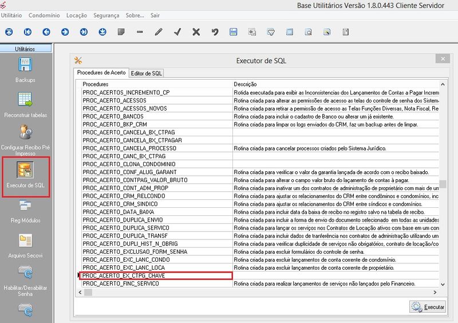Click the floppy disk save icon
458x323 pixels.
pyautogui.click(x=234, y=31)
